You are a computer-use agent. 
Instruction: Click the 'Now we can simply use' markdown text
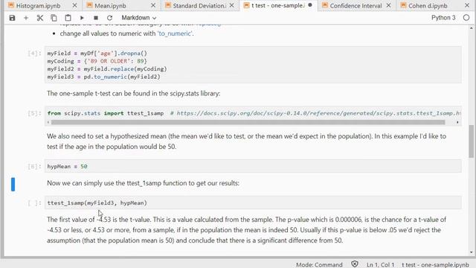click(143, 183)
